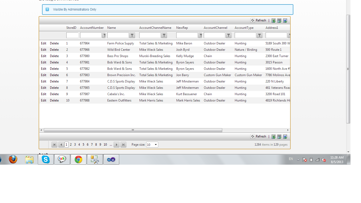Export to CSV from the bottom grid toolbar
The width and height of the screenshot is (361, 203).
279,137
